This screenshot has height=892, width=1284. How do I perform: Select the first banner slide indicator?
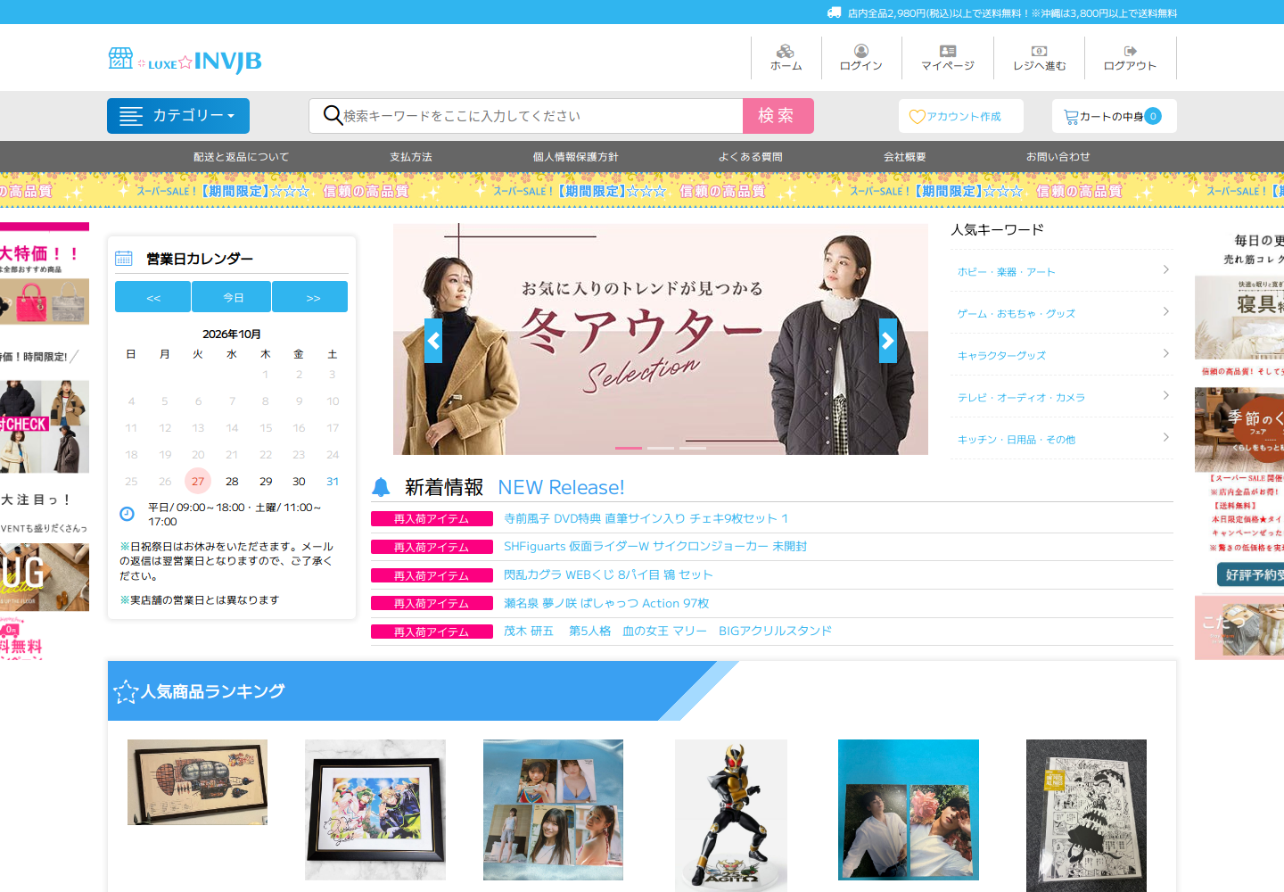click(629, 447)
